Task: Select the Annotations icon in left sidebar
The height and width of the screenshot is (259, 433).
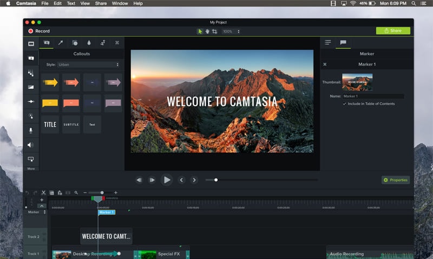Action: [31, 59]
